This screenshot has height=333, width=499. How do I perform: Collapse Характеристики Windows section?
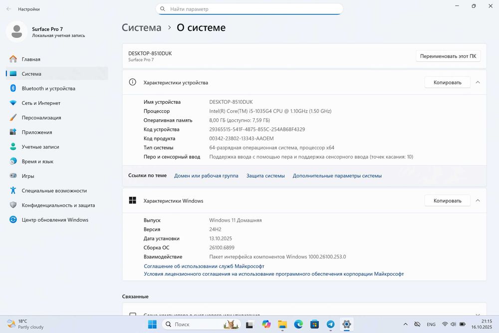[x=478, y=201]
